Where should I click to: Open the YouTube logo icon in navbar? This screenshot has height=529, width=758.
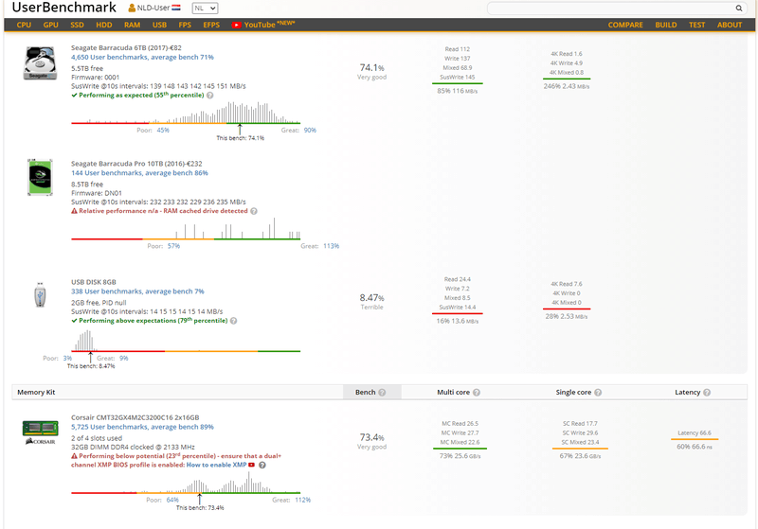[x=236, y=26]
